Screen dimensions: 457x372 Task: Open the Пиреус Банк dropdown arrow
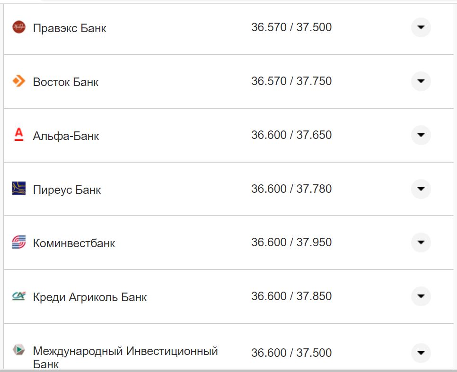coord(420,189)
